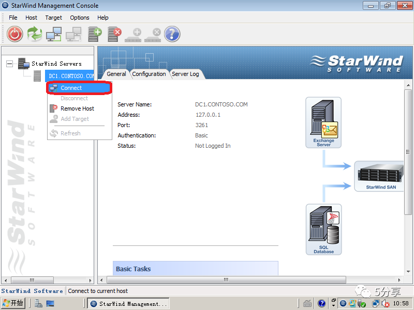Click the StarWind Management taskbar button
Image resolution: width=414 pixels, height=310 pixels.
coord(128,304)
